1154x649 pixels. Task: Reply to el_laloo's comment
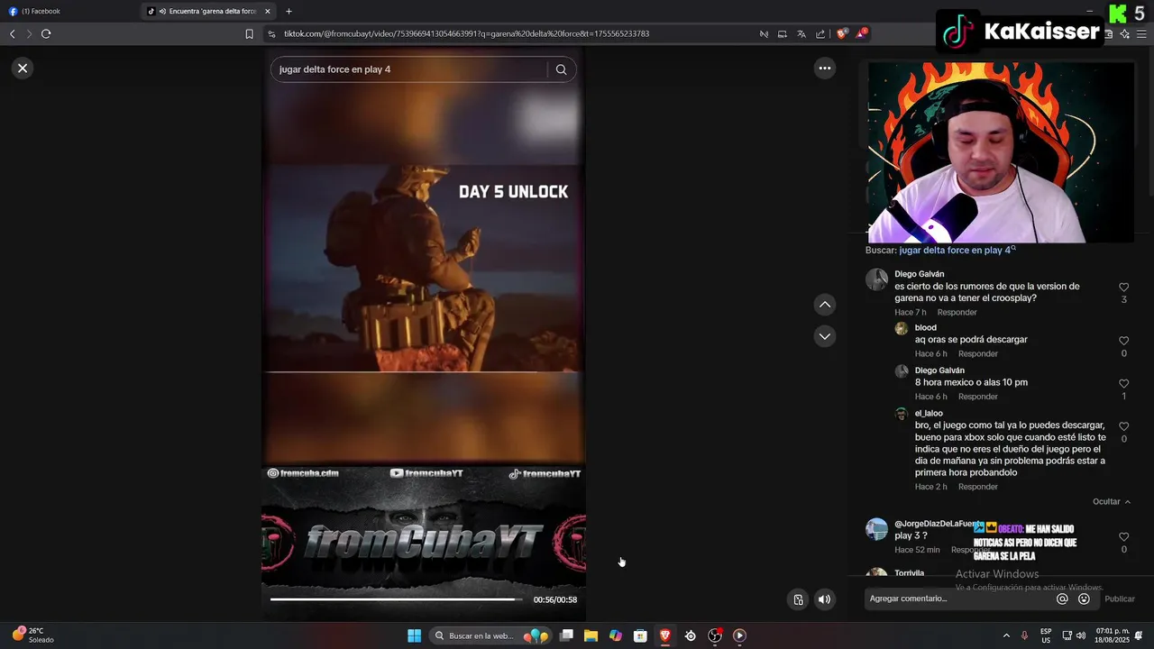click(977, 487)
